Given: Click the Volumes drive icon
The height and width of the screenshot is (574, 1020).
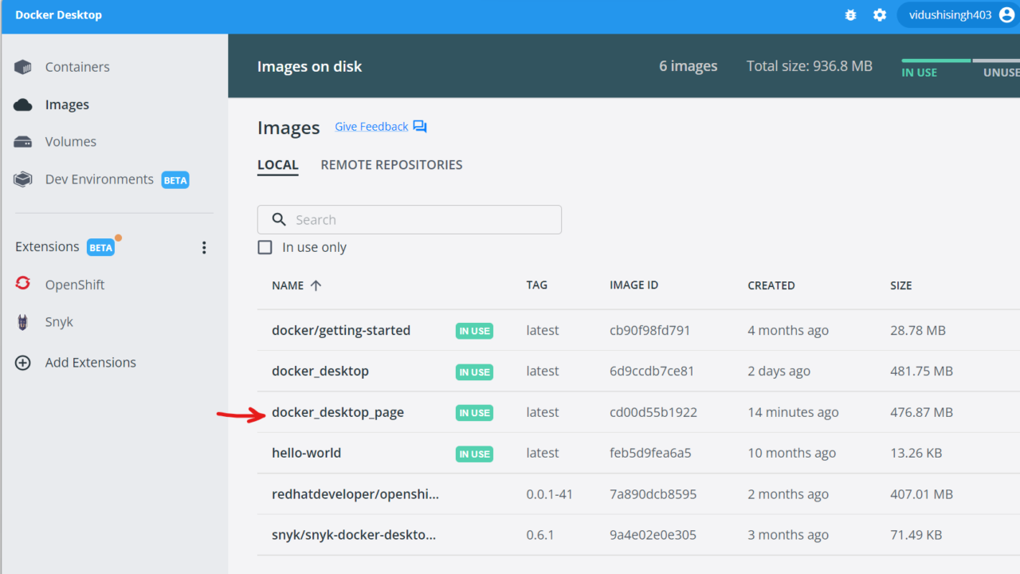Looking at the screenshot, I should pyautogui.click(x=23, y=142).
